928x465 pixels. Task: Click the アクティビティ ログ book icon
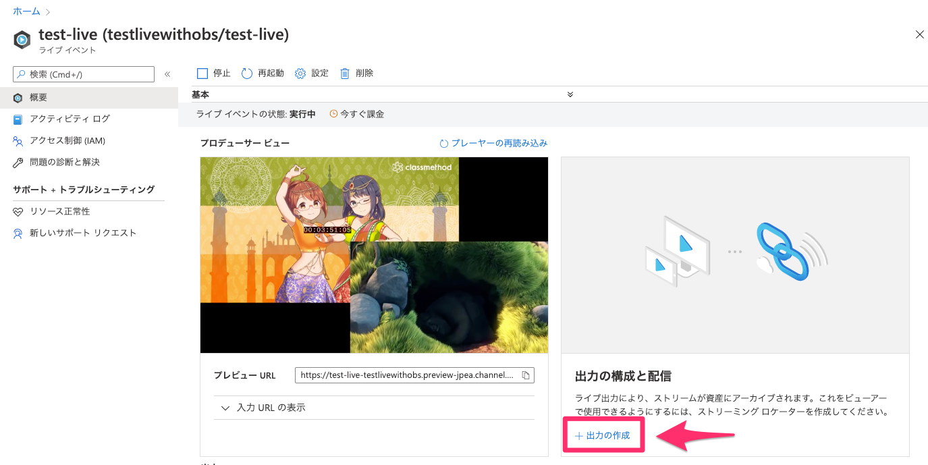point(18,119)
